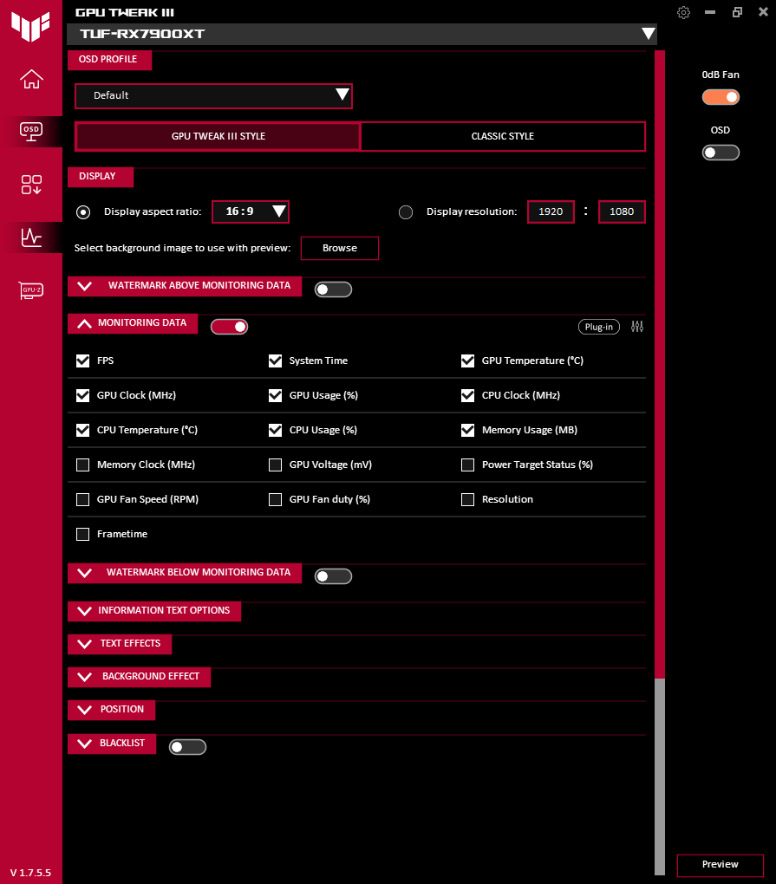Open monitoring data sliders settings icon
776x884 pixels.
pyautogui.click(x=637, y=327)
